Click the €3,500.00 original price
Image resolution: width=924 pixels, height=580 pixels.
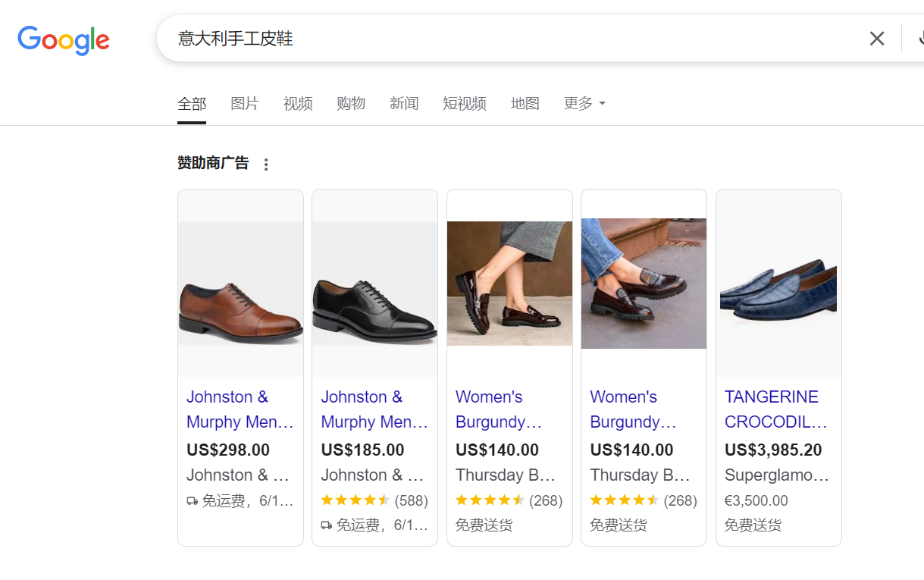point(756,500)
